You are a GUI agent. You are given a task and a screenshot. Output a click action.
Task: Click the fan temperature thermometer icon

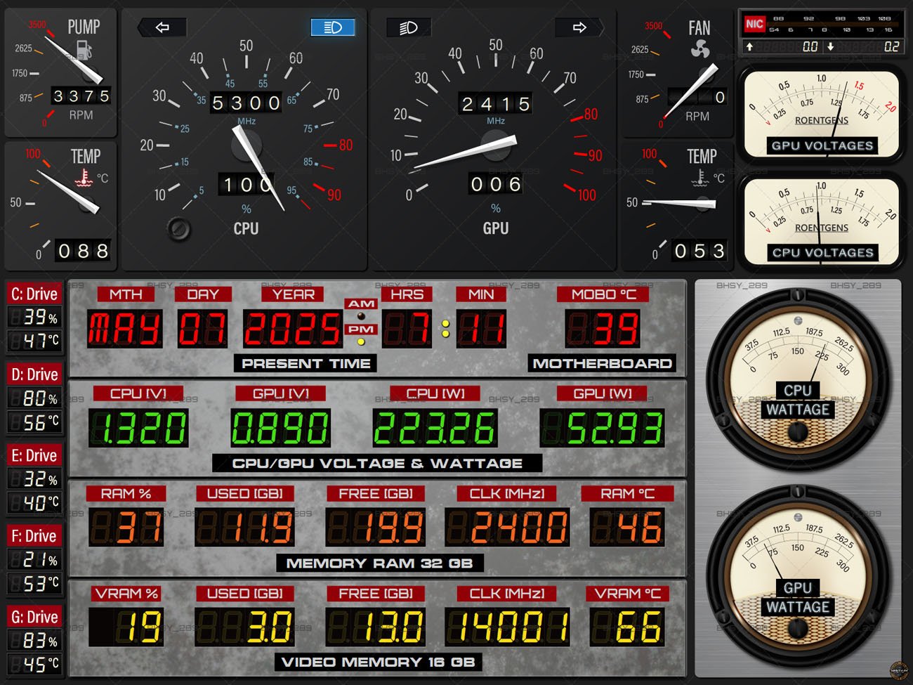[x=699, y=178]
